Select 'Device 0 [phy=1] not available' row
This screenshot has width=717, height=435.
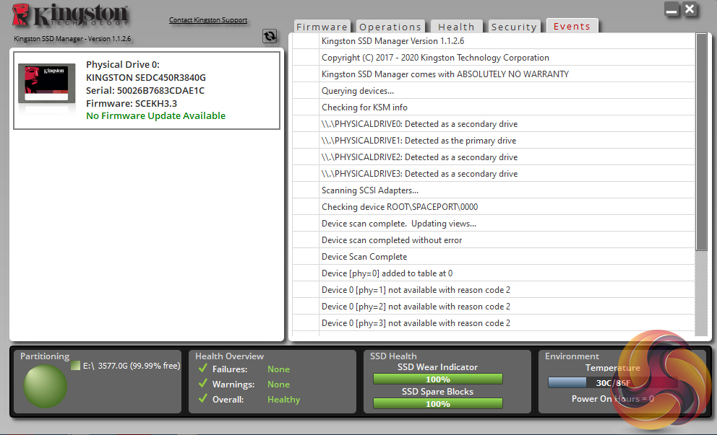(x=494, y=290)
